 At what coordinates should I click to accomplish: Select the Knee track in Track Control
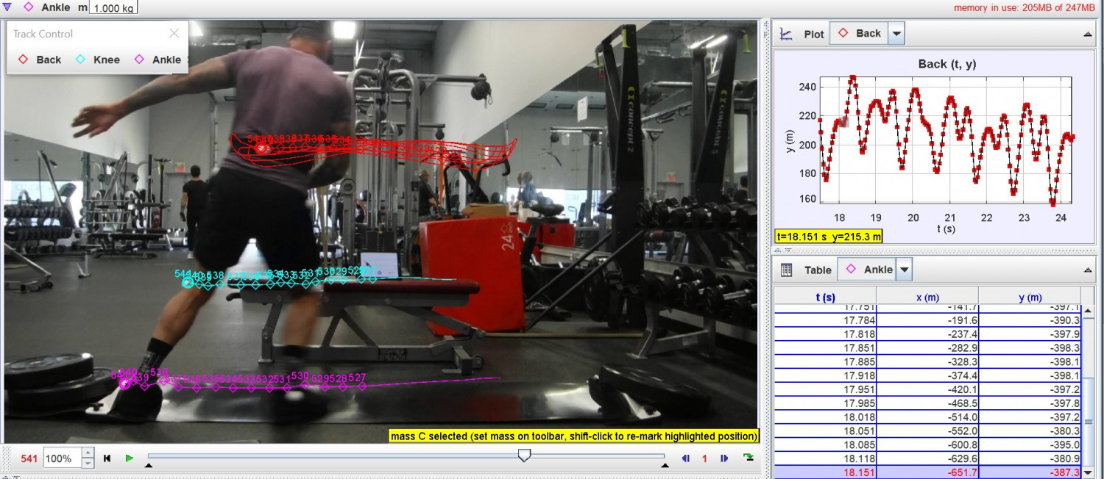point(97,60)
